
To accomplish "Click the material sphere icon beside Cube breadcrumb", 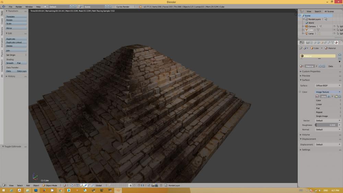I will (x=326, y=48).
